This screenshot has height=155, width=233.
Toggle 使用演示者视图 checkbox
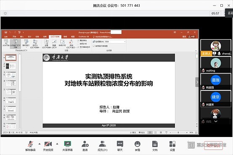(94, 46)
